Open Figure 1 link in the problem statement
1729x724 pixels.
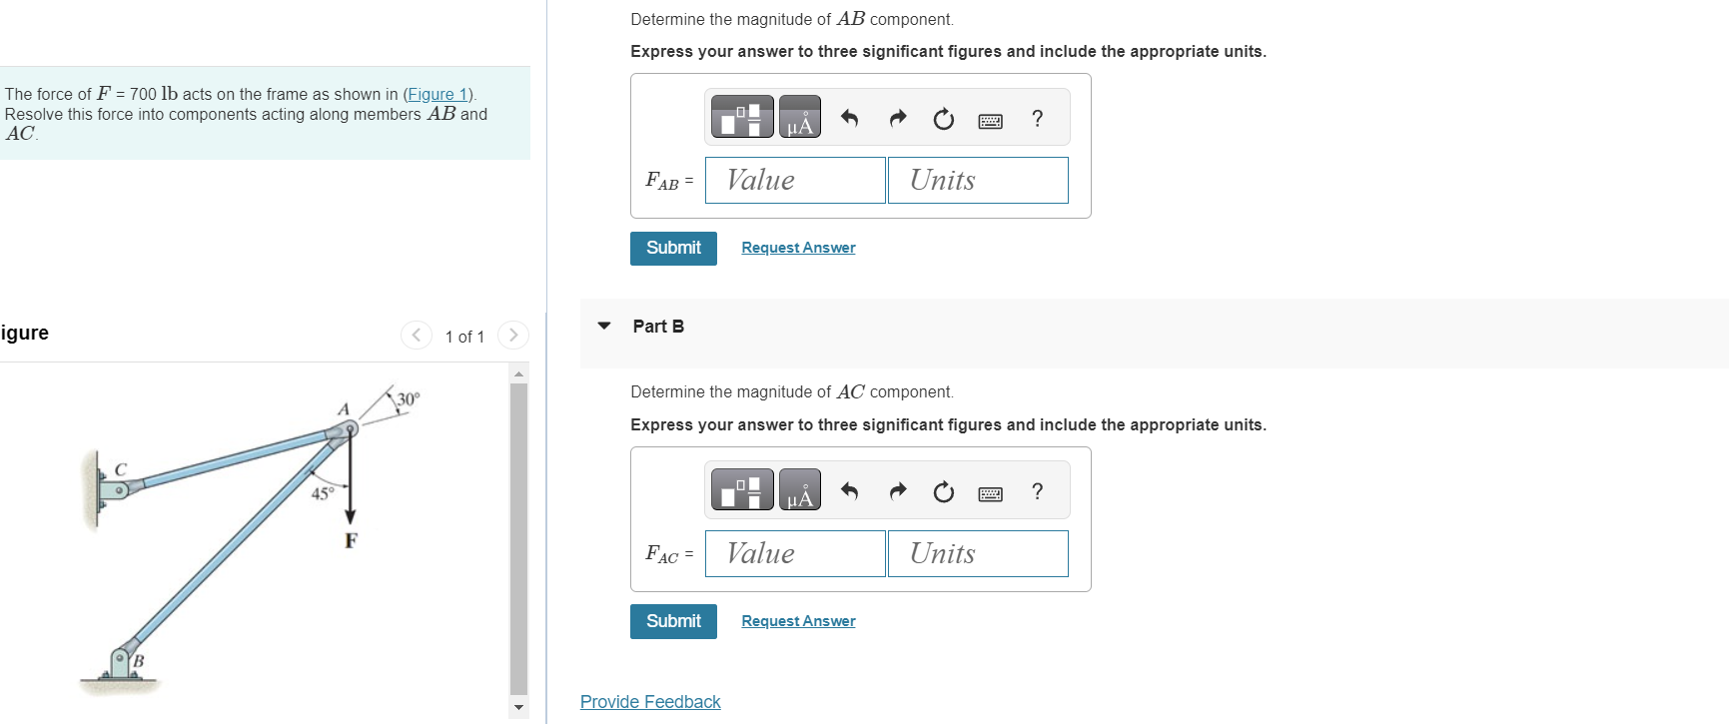(x=436, y=94)
